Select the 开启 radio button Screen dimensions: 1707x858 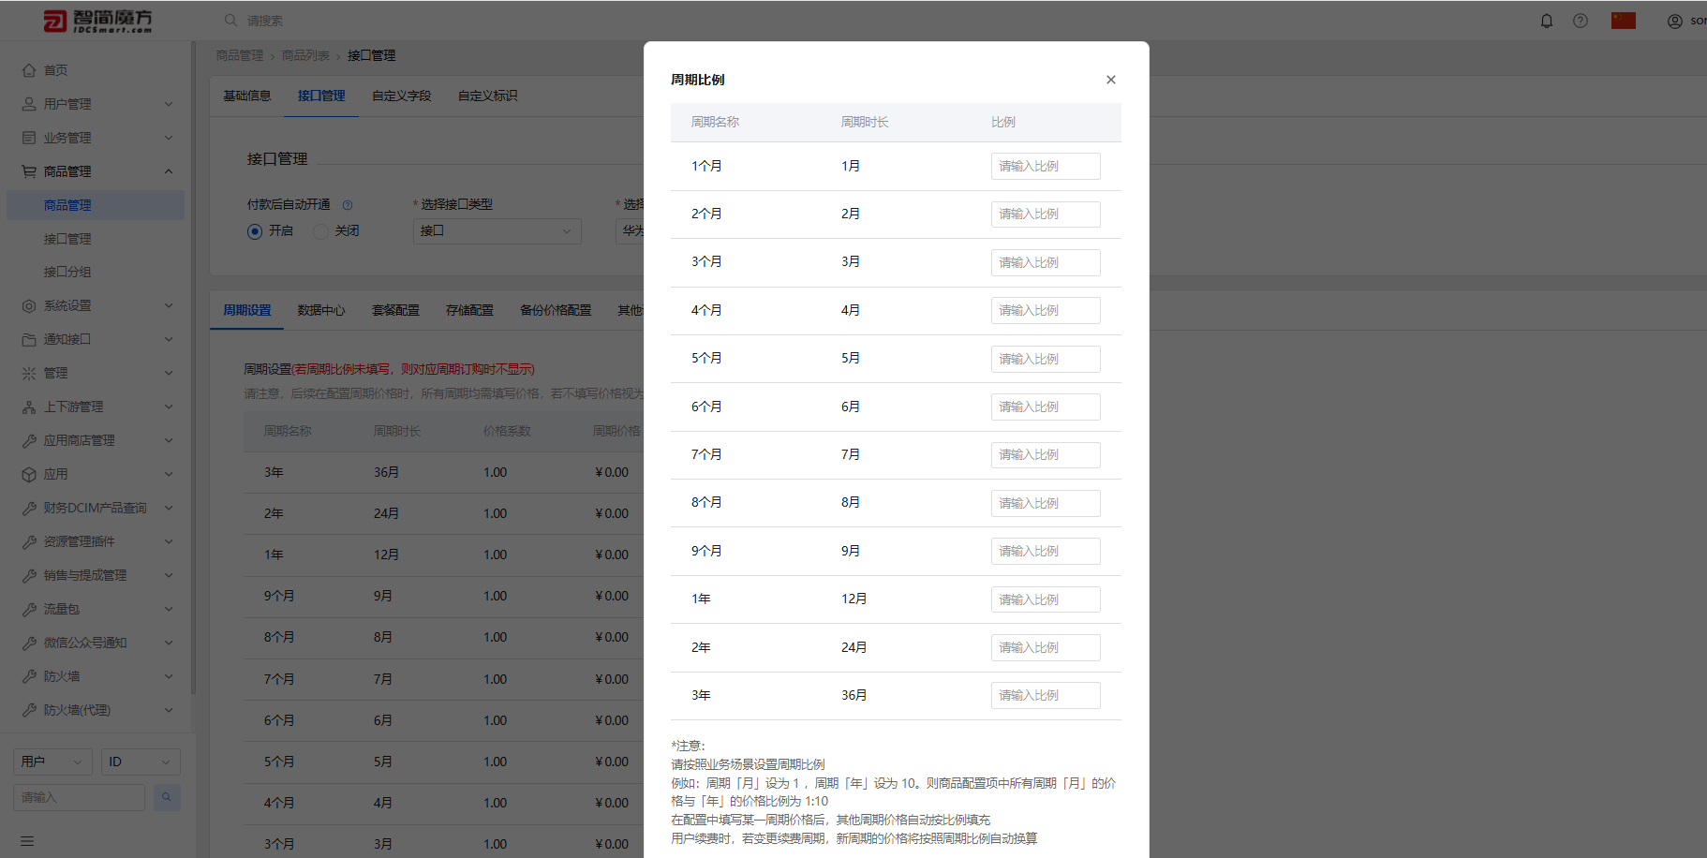[255, 231]
